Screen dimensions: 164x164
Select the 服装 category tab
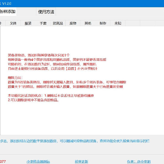click(x=28, y=23)
